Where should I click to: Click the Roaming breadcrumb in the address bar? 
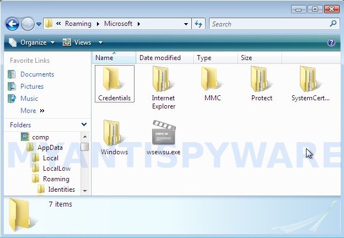pyautogui.click(x=78, y=24)
